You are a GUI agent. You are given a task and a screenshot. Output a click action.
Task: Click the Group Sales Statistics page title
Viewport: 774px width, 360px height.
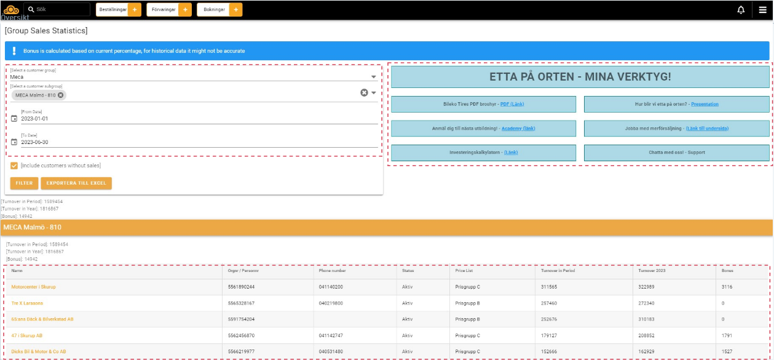click(x=46, y=30)
